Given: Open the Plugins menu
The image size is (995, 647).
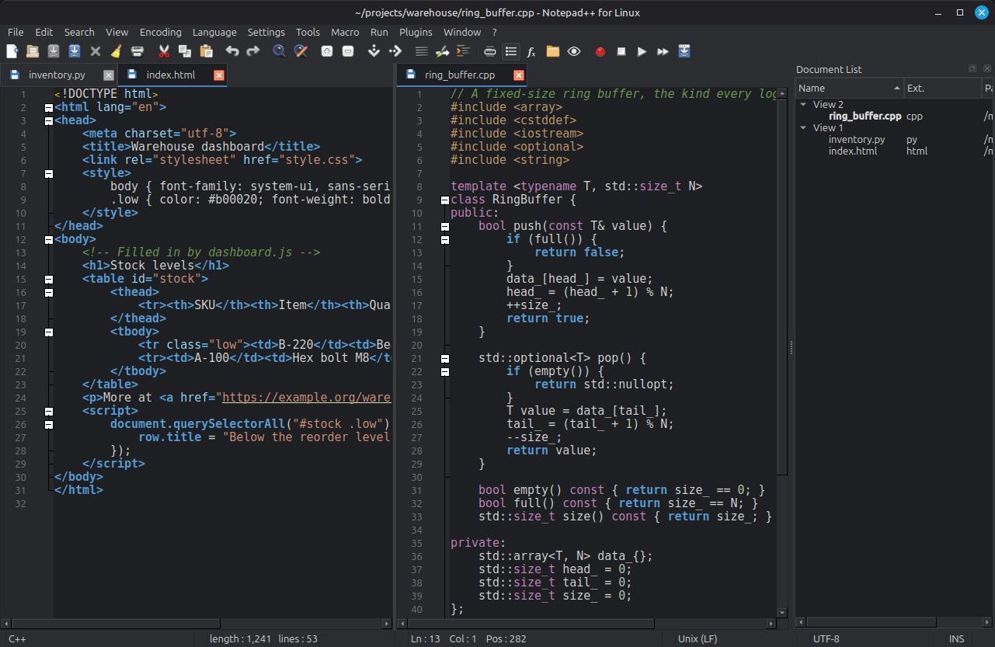Looking at the screenshot, I should (416, 32).
